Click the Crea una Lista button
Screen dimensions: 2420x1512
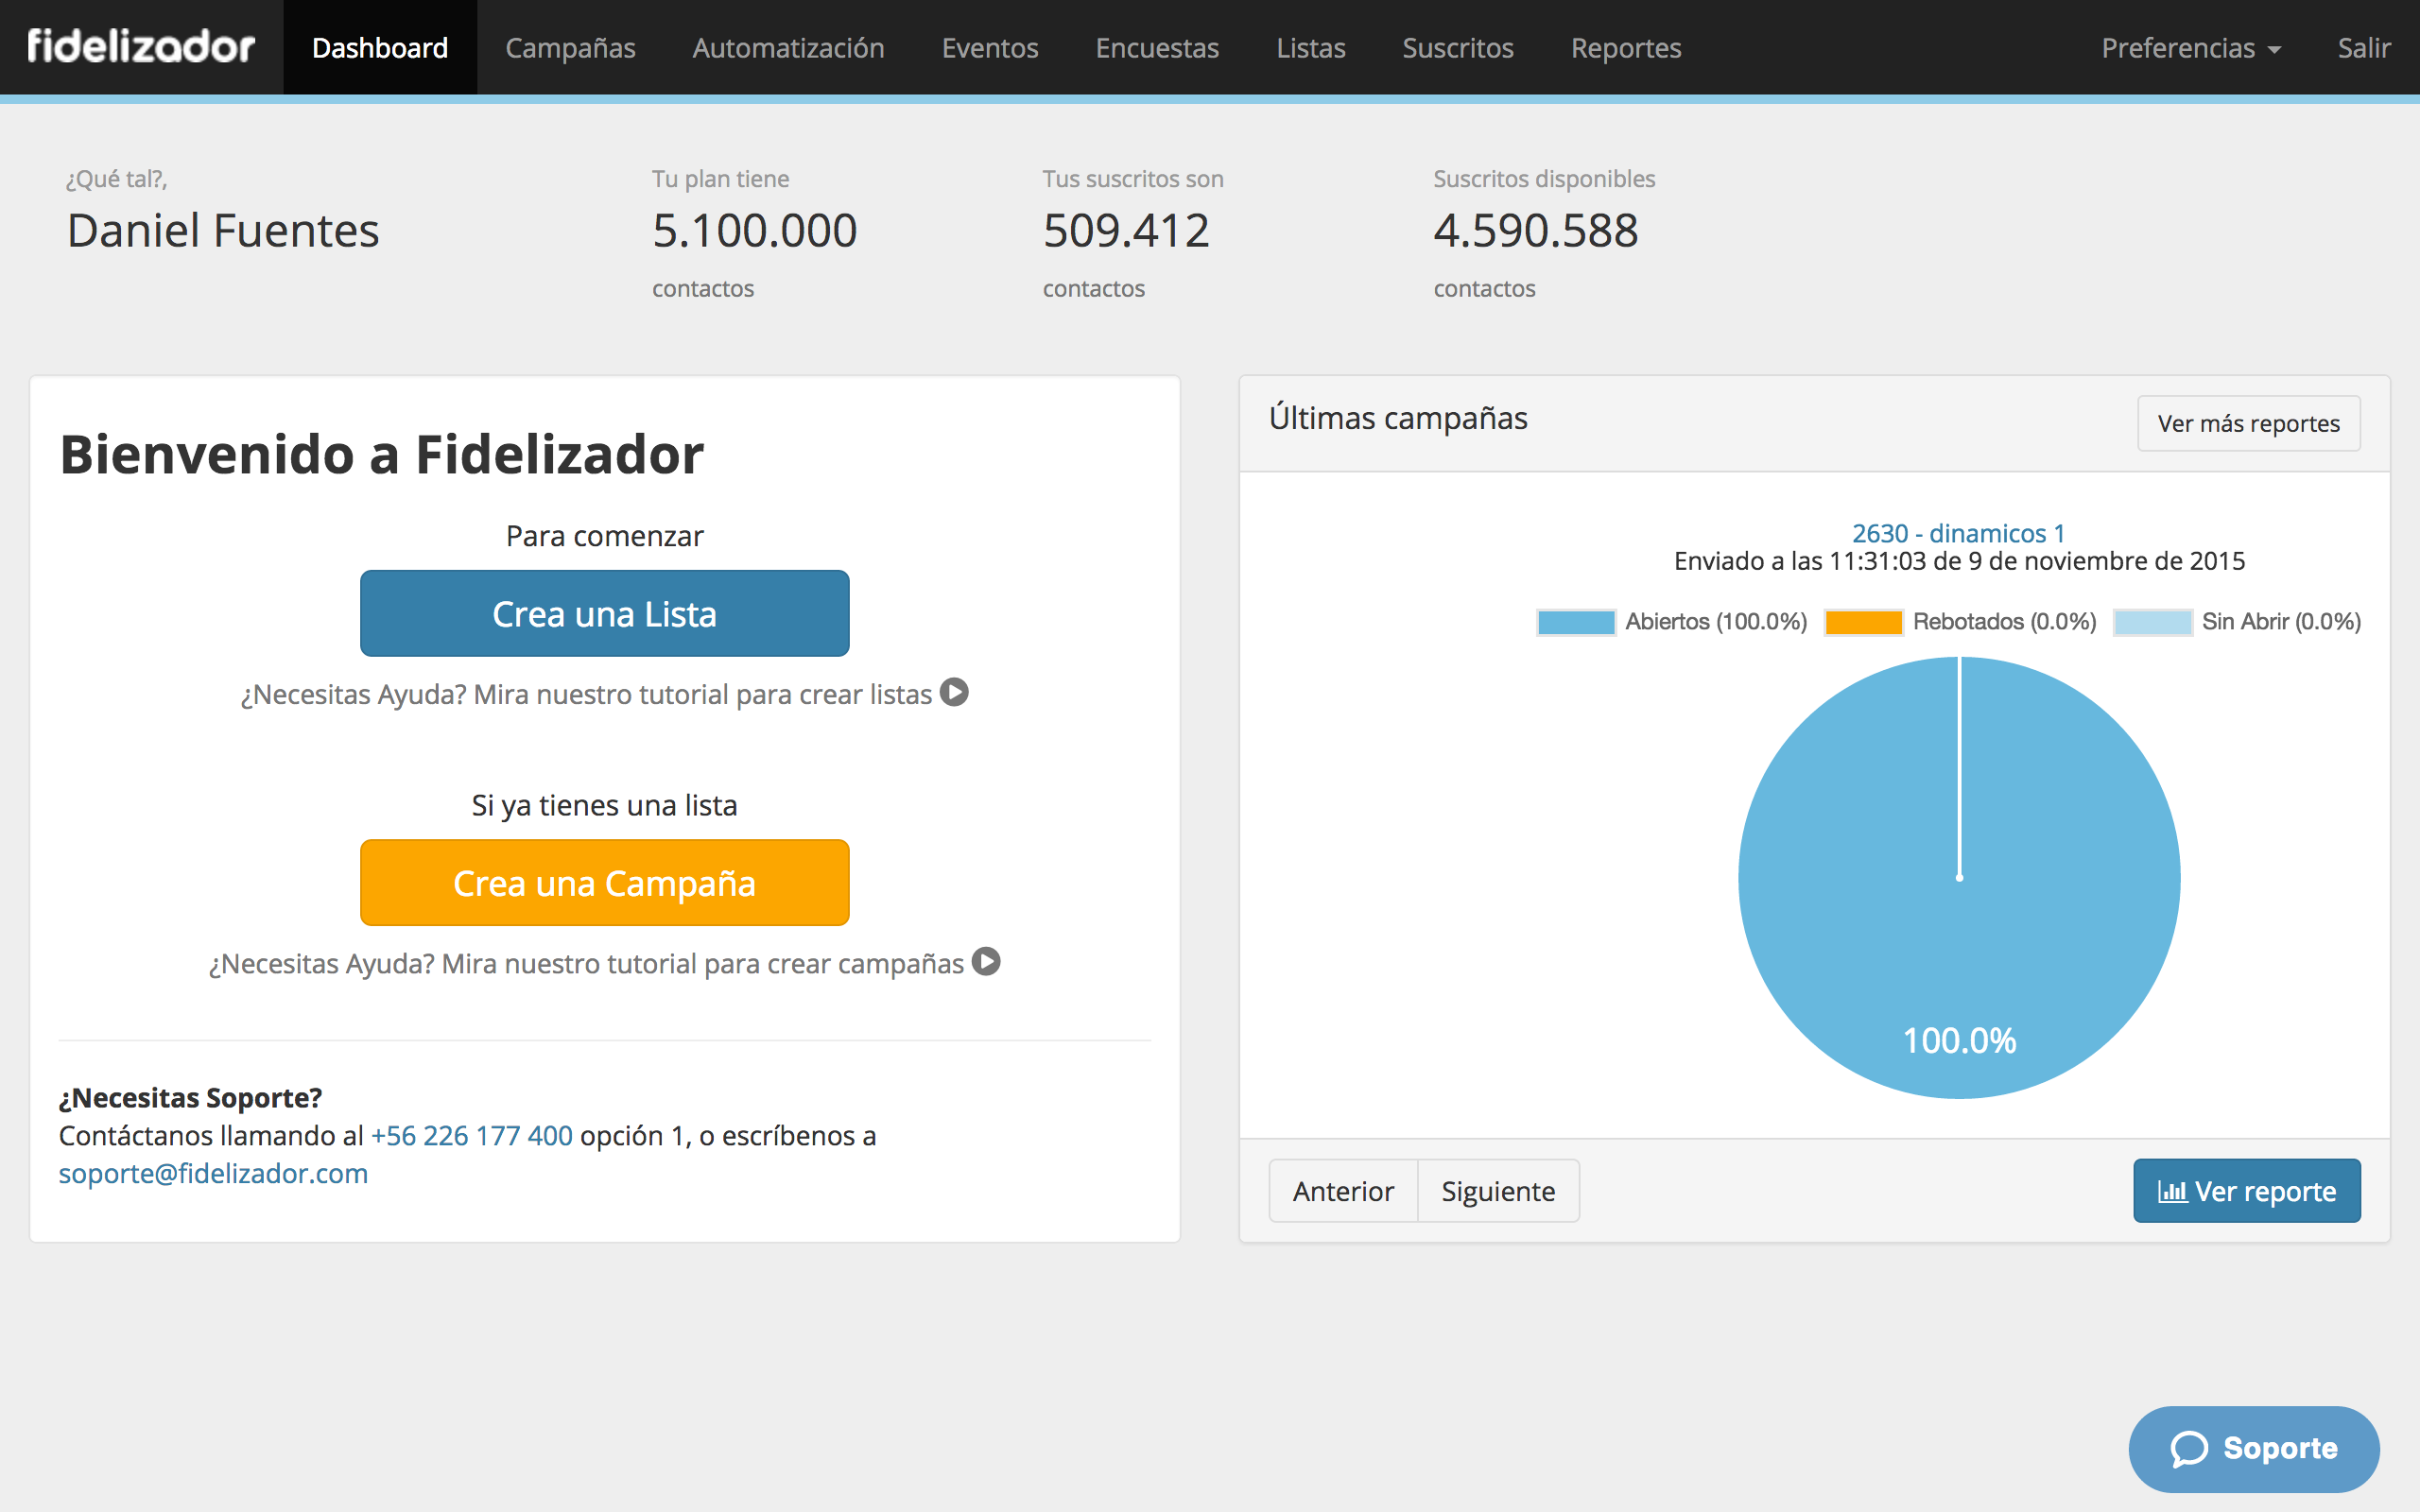(x=604, y=613)
